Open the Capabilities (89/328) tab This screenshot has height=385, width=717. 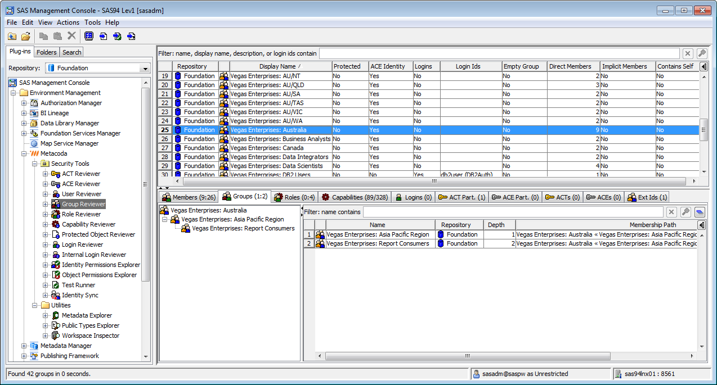pyautogui.click(x=354, y=197)
